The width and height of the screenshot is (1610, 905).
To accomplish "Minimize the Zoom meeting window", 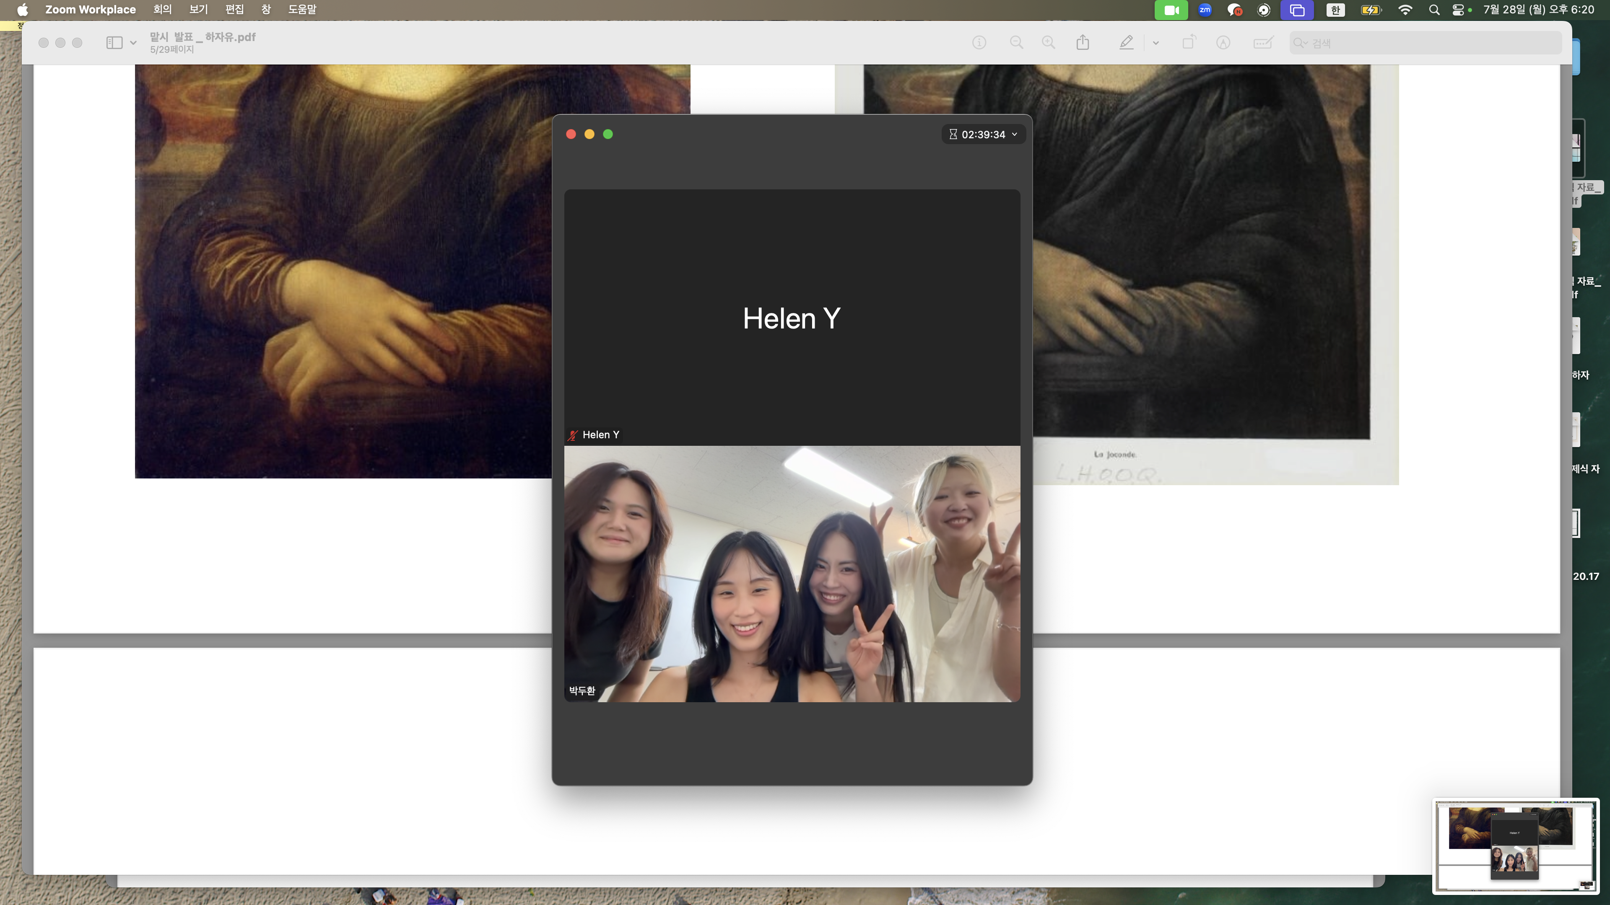I will pyautogui.click(x=589, y=134).
